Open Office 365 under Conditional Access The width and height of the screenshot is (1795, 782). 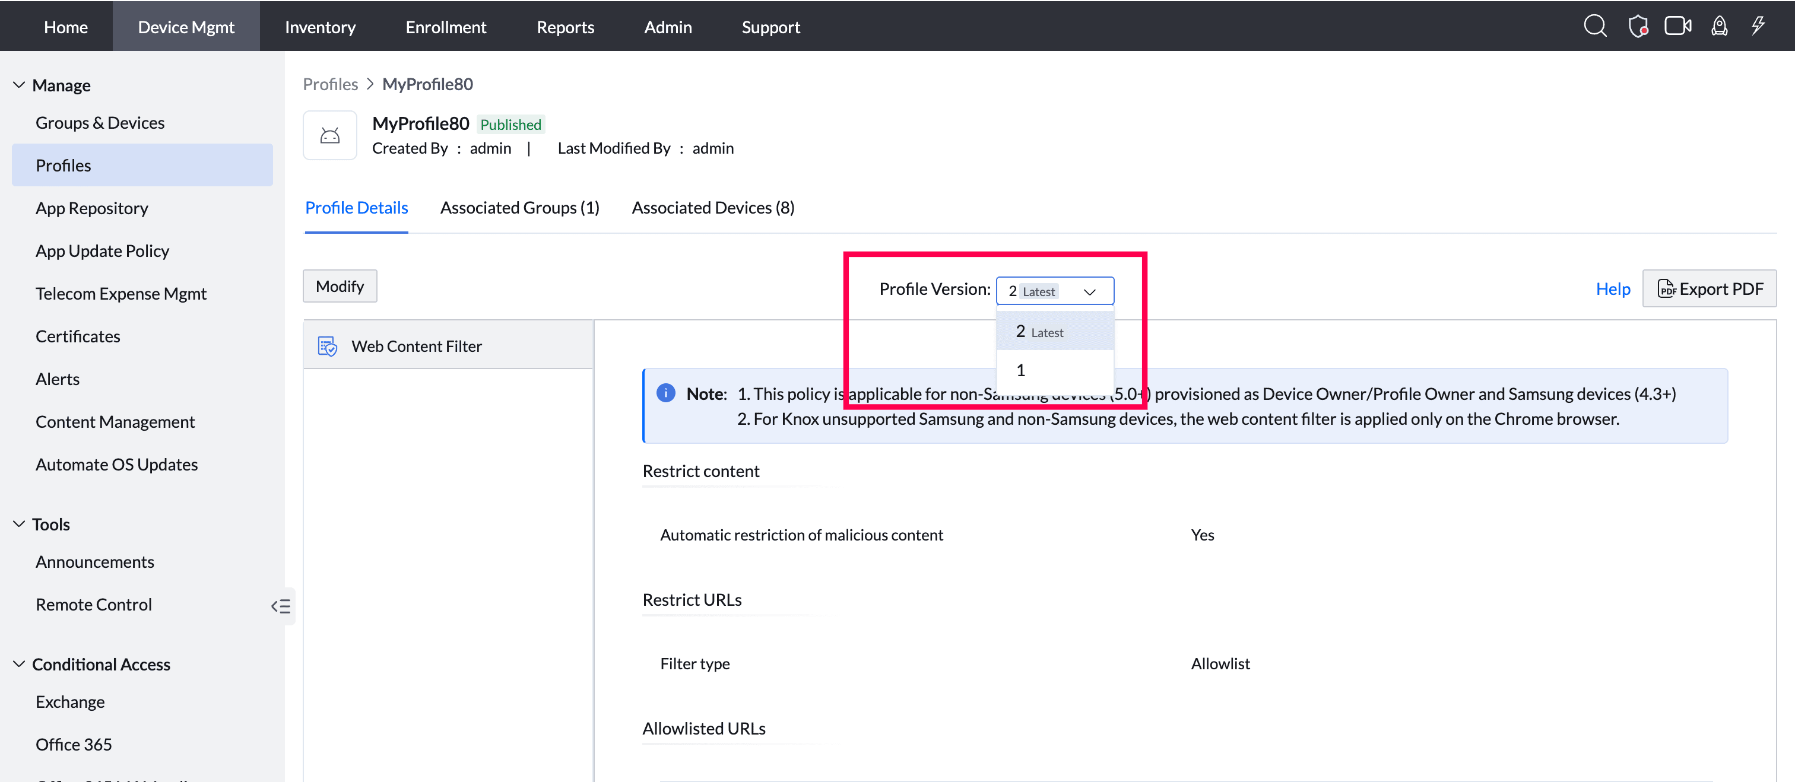(74, 745)
